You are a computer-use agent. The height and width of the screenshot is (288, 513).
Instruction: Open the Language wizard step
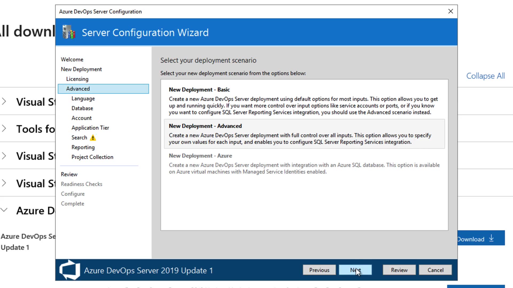click(83, 99)
